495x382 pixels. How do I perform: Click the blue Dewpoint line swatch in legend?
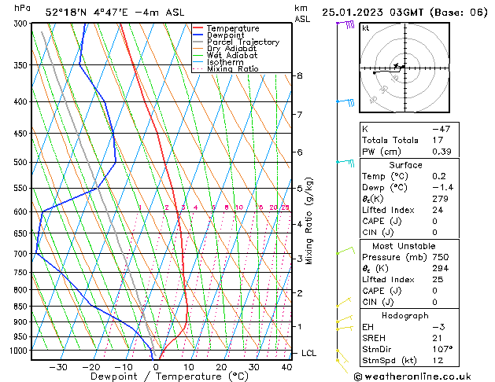coord(198,35)
